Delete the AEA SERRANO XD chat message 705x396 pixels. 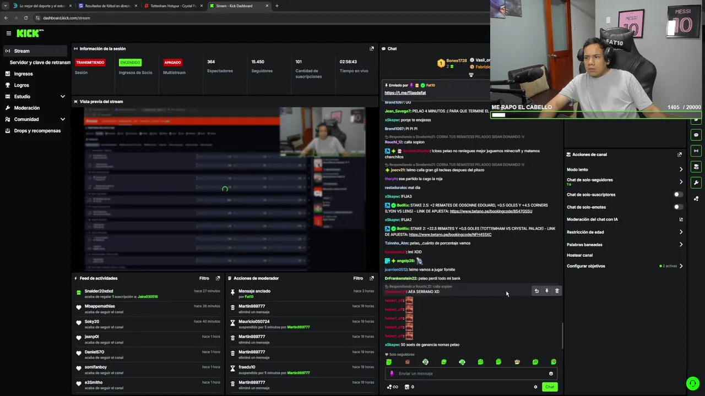557,291
